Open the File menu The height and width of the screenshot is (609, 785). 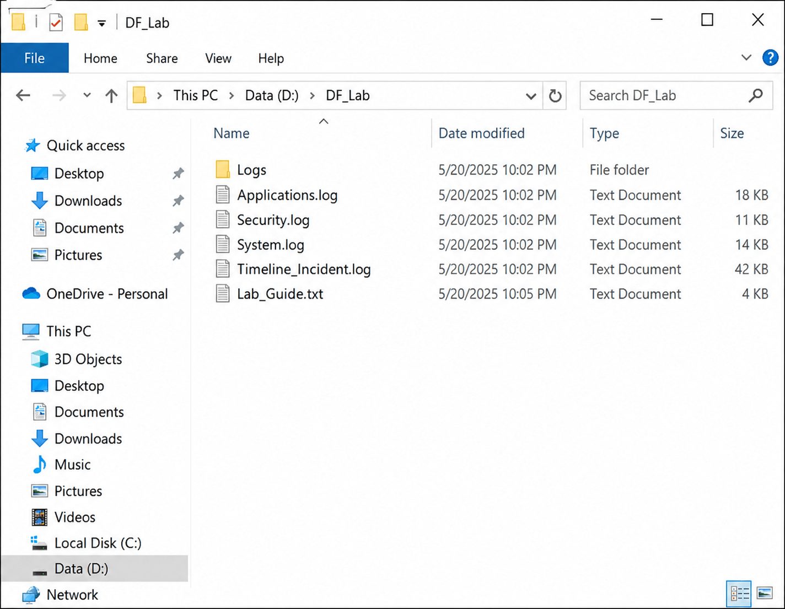tap(34, 58)
